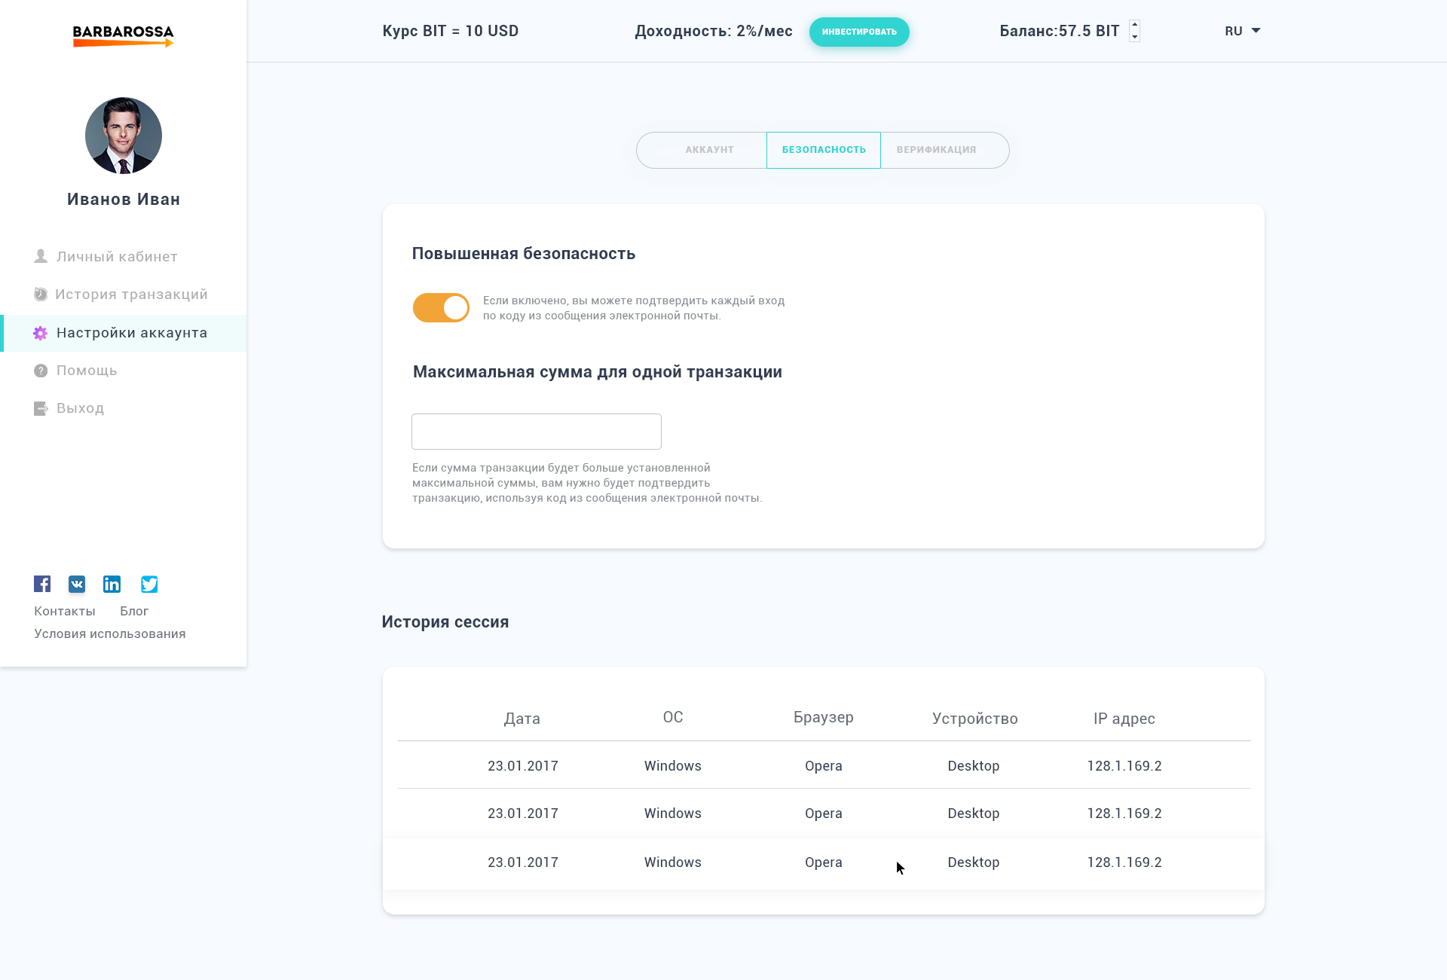The image size is (1447, 980).
Task: Click the user profile avatar photo
Action: tap(123, 136)
